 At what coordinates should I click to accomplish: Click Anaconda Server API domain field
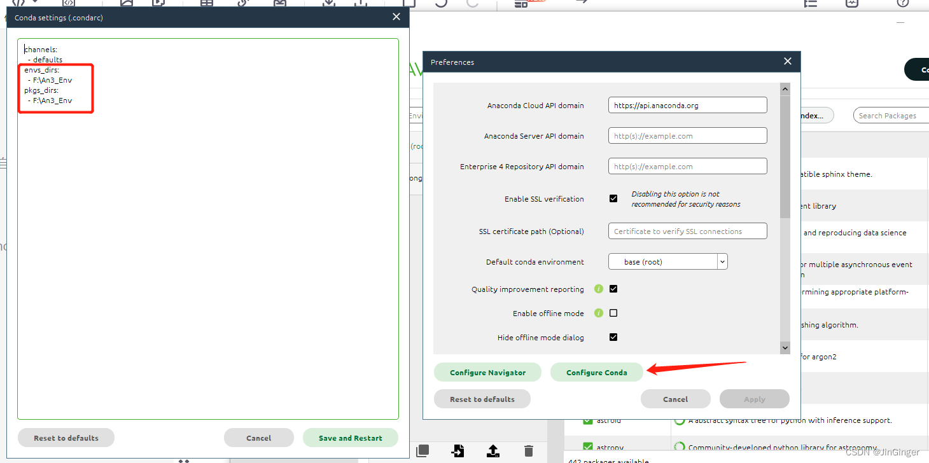(x=687, y=135)
